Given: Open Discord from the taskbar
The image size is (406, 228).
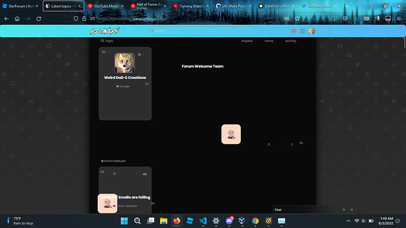Looking at the screenshot, I should click(229, 221).
